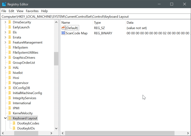Click the GroupOrderList folder icon
The height and width of the screenshot is (136, 191).
pos(10,63)
